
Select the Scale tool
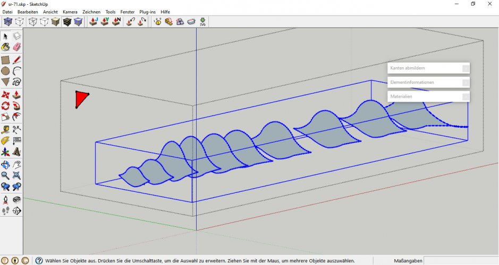[x=5, y=117]
